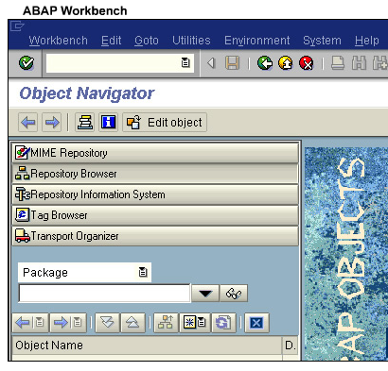This screenshot has width=388, height=371.
Task: Click the Refresh object list icon
Action: pyautogui.click(x=223, y=323)
